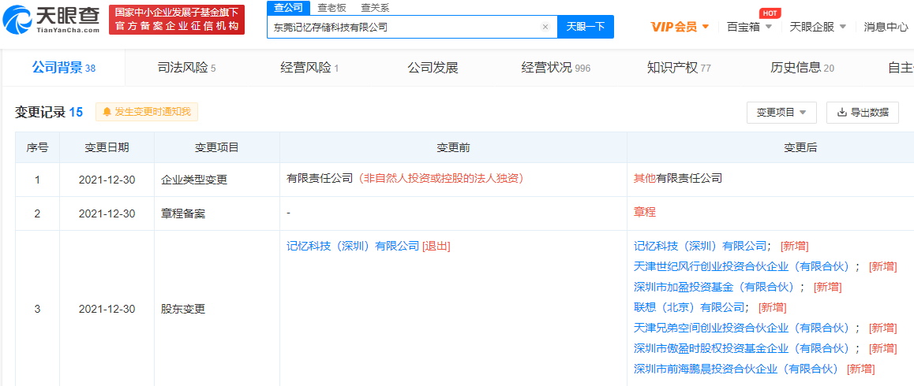Click the 导出数据 button
The image size is (914, 386).
pos(863,113)
